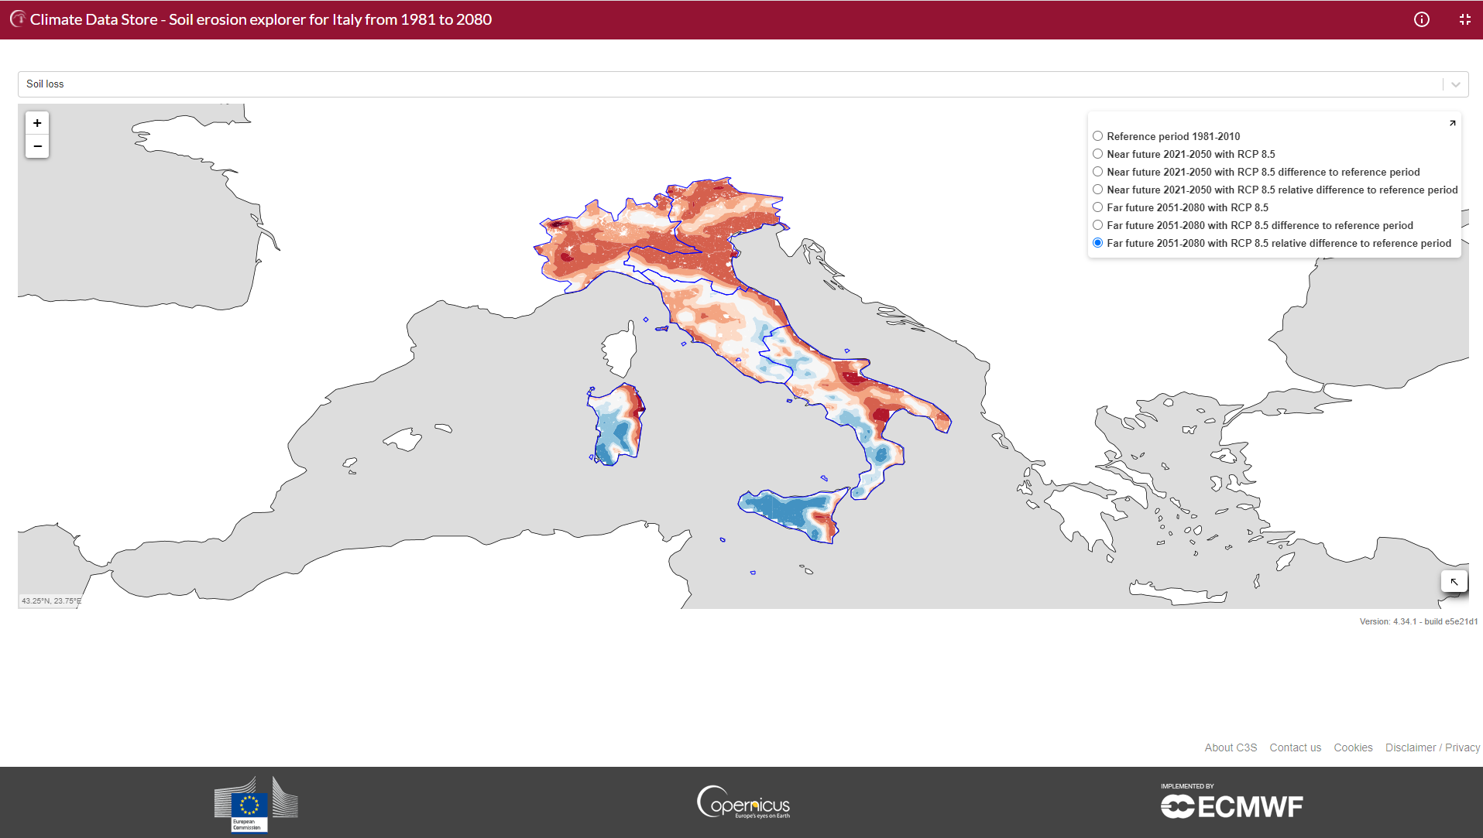Zoom in on the map
The image size is (1483, 838).
(37, 124)
